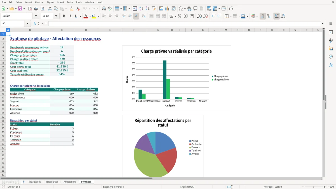The height and width of the screenshot is (189, 336).
Task: Switch to the Affectations sheet tab
Action: (x=70, y=182)
